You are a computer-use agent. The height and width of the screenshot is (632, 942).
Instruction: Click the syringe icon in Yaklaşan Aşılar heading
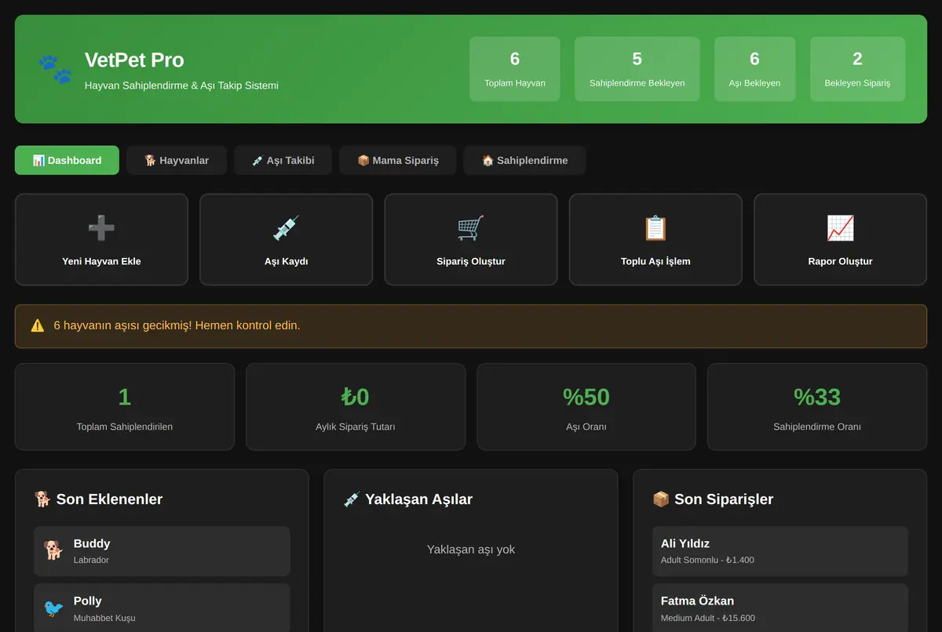[x=352, y=499]
